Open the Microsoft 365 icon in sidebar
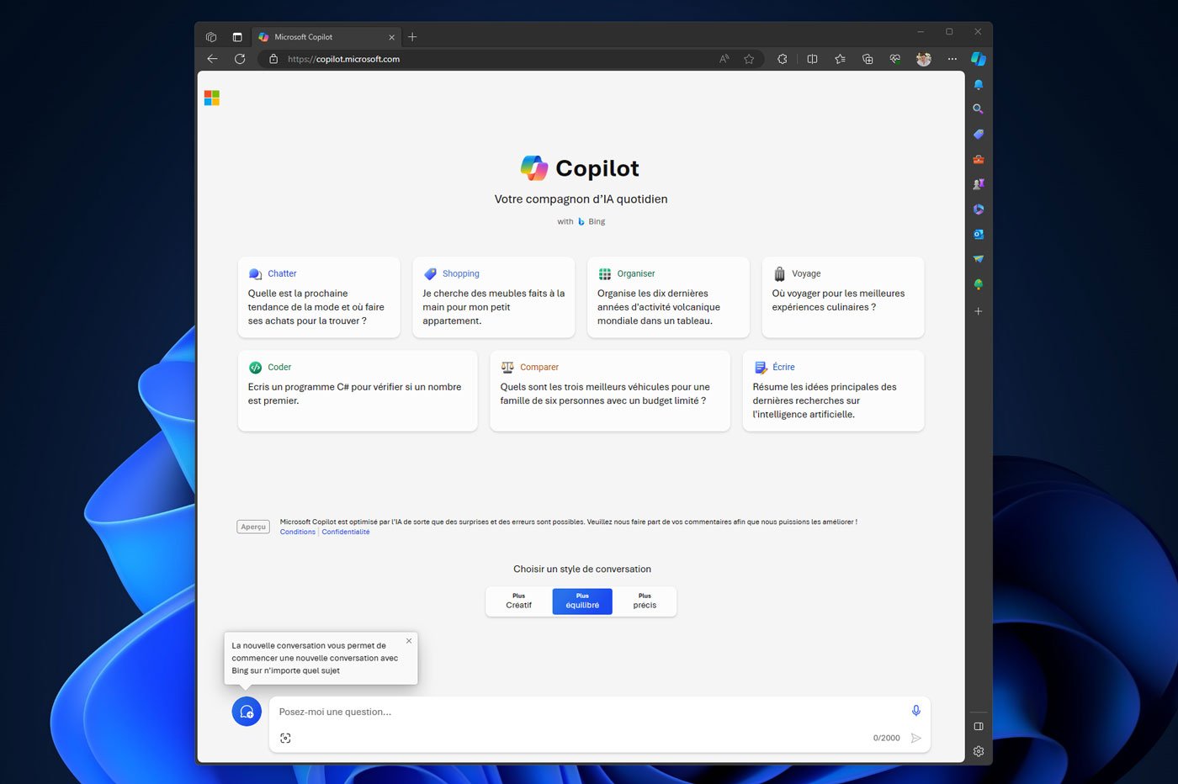This screenshot has height=784, width=1178. click(978, 209)
